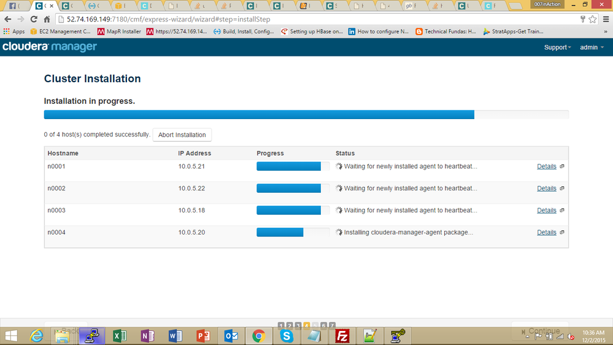The image size is (613, 345).
Task: Click the address bar URL field
Action: pos(317,19)
